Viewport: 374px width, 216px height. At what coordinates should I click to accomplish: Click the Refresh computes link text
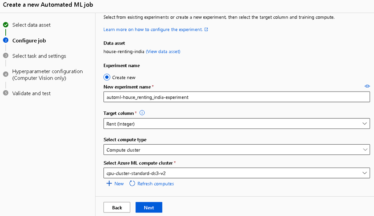[155, 183]
